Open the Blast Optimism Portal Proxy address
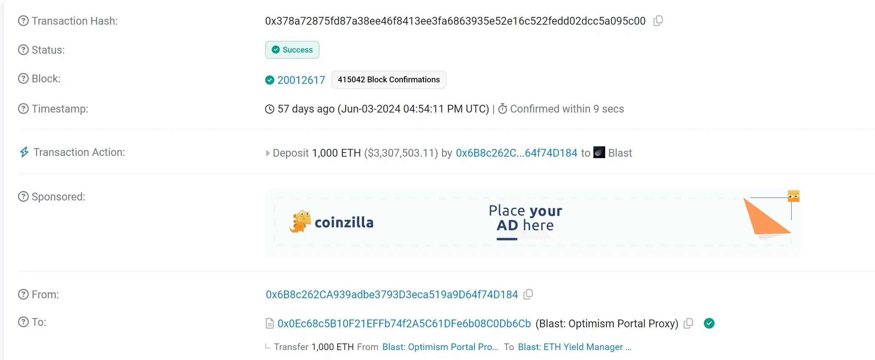The image size is (875, 360). click(x=404, y=324)
